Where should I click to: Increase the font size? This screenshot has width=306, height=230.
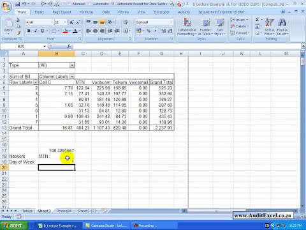click(71, 22)
